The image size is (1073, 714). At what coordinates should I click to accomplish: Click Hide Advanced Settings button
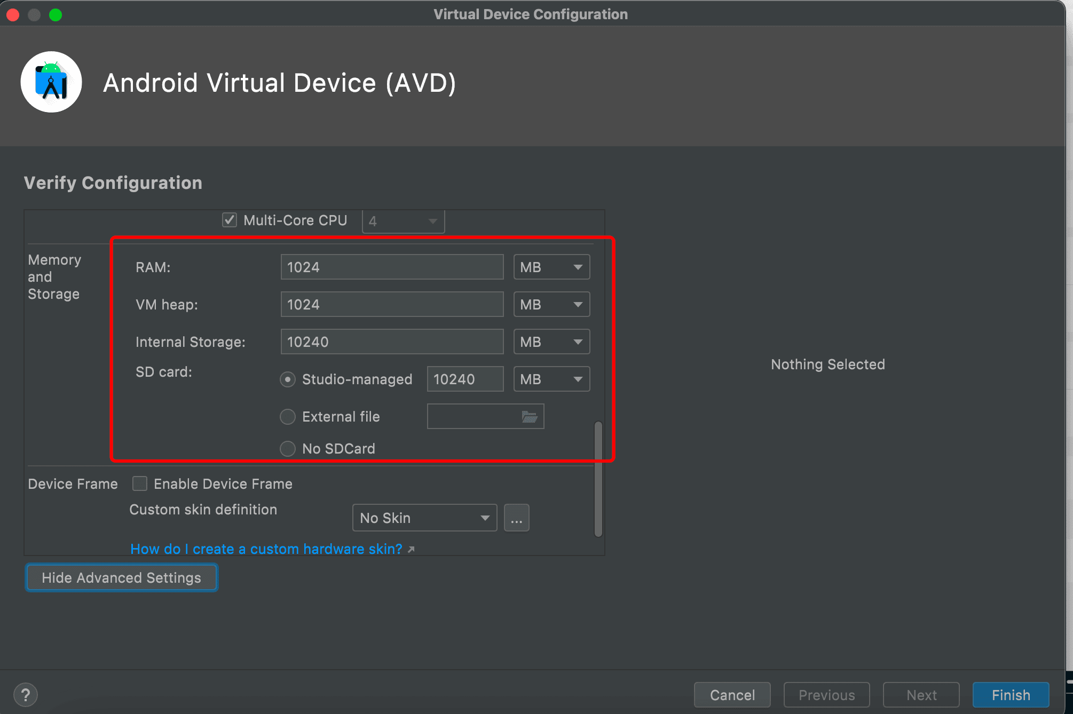[x=121, y=577]
